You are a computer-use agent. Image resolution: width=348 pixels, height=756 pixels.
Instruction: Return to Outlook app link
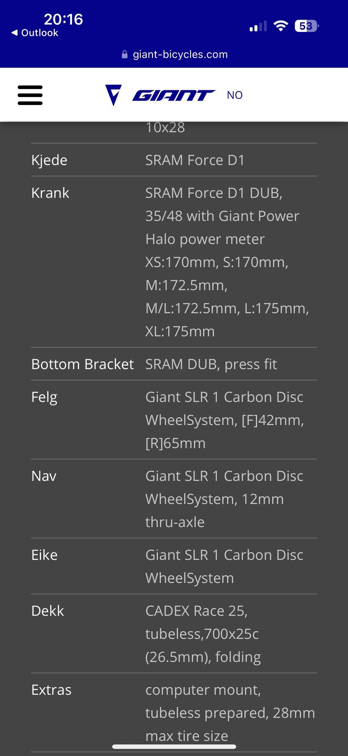40,33
